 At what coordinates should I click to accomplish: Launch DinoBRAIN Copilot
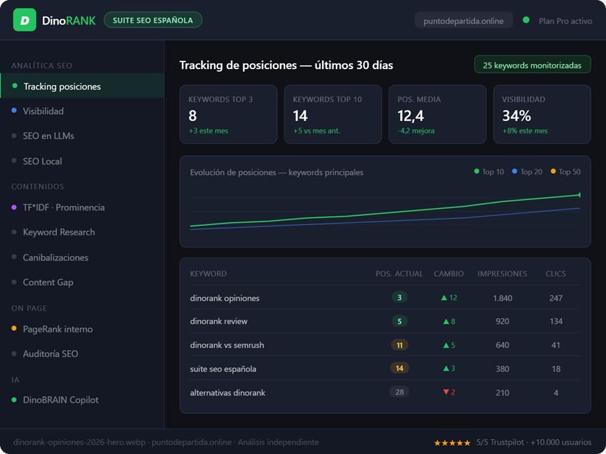point(82,400)
